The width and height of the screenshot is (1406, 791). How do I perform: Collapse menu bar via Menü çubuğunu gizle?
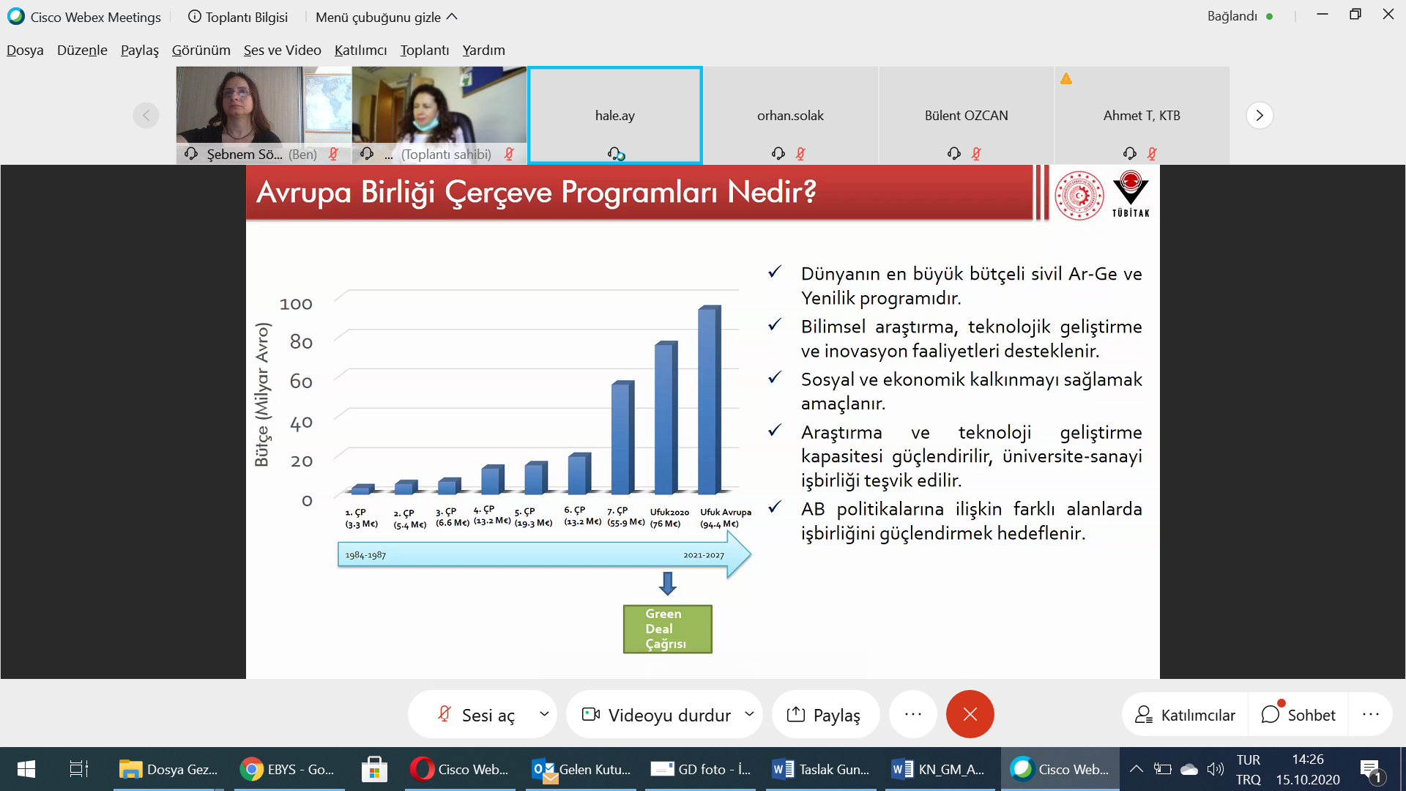[386, 17]
